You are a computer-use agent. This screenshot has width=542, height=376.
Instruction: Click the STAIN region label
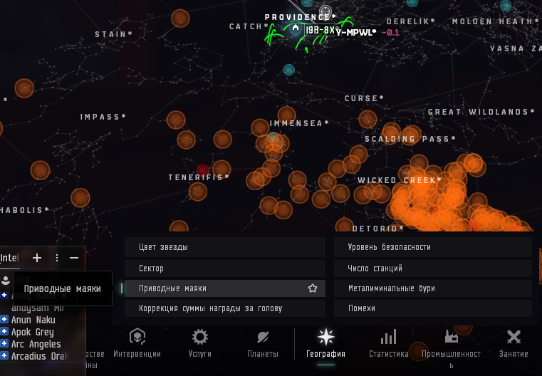(x=114, y=34)
